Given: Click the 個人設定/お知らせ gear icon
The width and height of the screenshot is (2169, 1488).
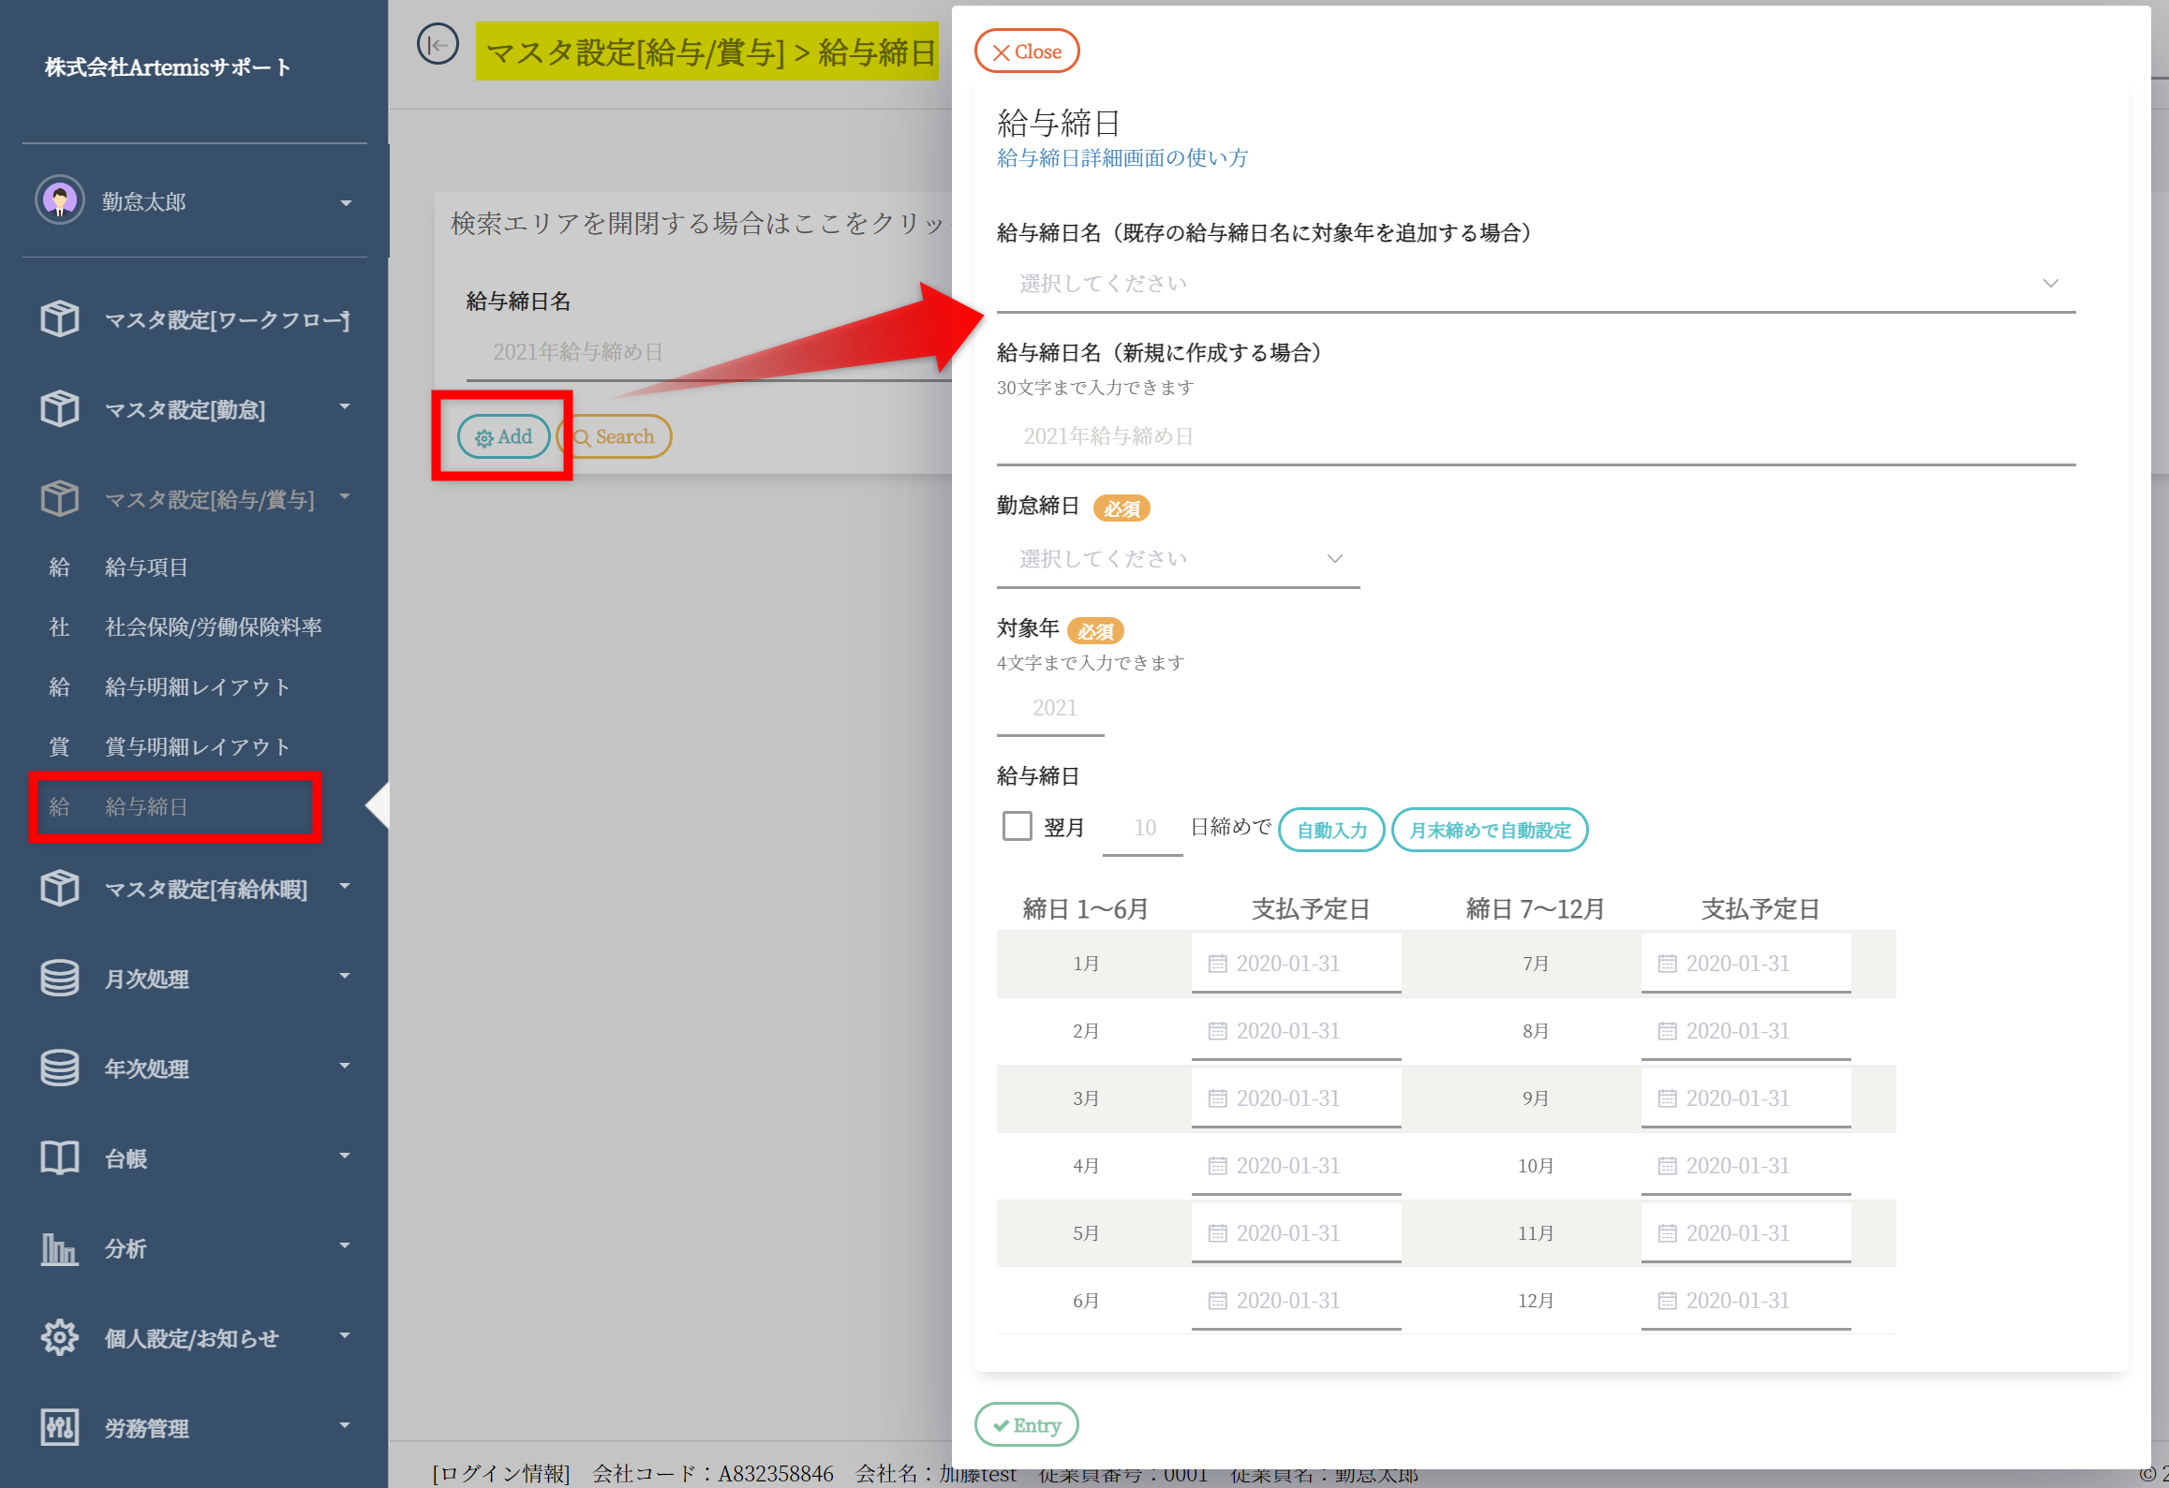Looking at the screenshot, I should pos(60,1337).
